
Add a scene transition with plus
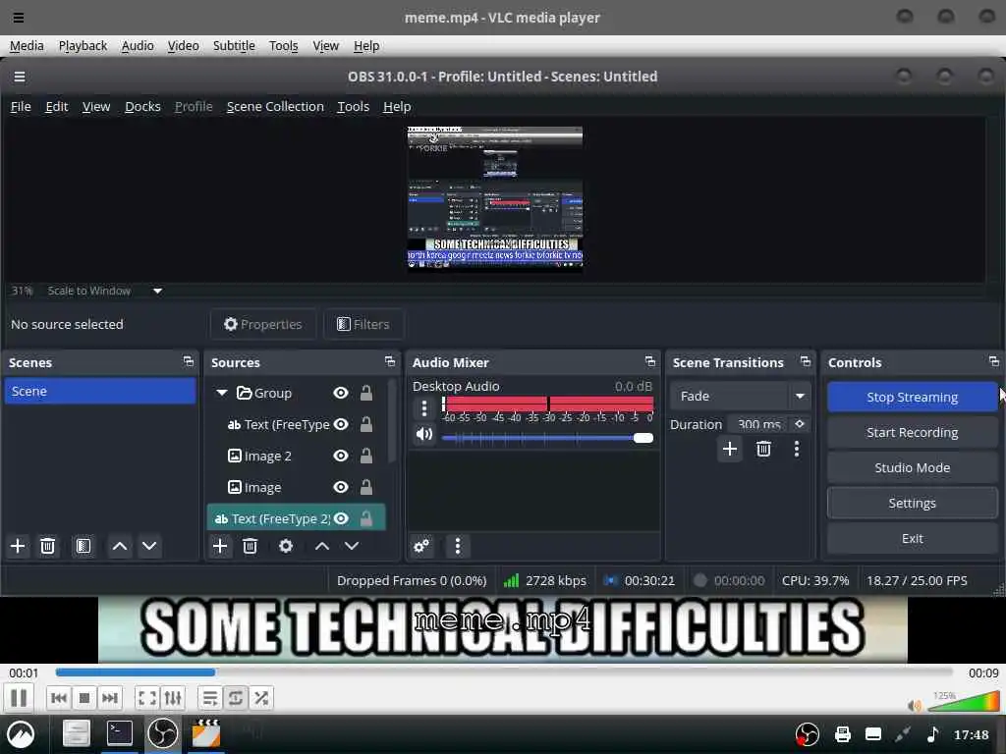tap(730, 449)
